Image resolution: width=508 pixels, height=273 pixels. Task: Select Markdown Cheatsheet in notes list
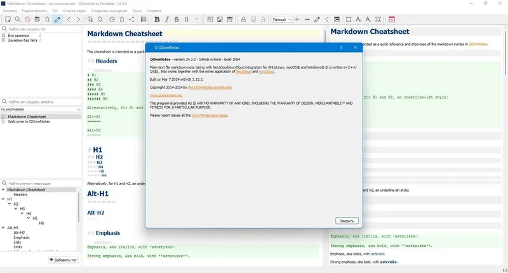(x=27, y=117)
